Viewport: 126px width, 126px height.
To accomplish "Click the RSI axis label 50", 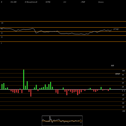I will click(x=2, y=33).
